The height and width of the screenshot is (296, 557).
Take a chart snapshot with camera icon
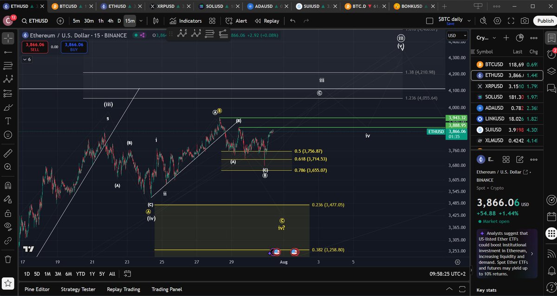525,21
